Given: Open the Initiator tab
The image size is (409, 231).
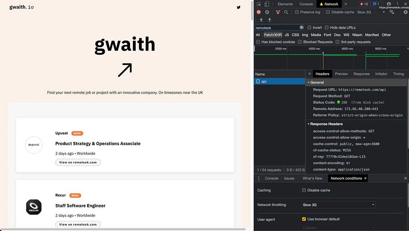Looking at the screenshot, I should tap(381, 74).
